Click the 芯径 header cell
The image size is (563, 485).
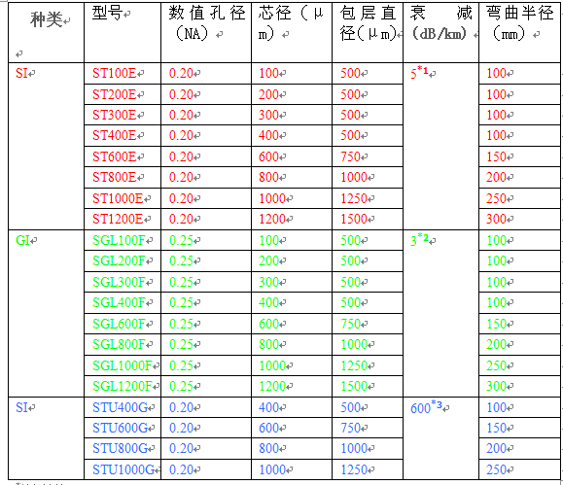pos(292,32)
